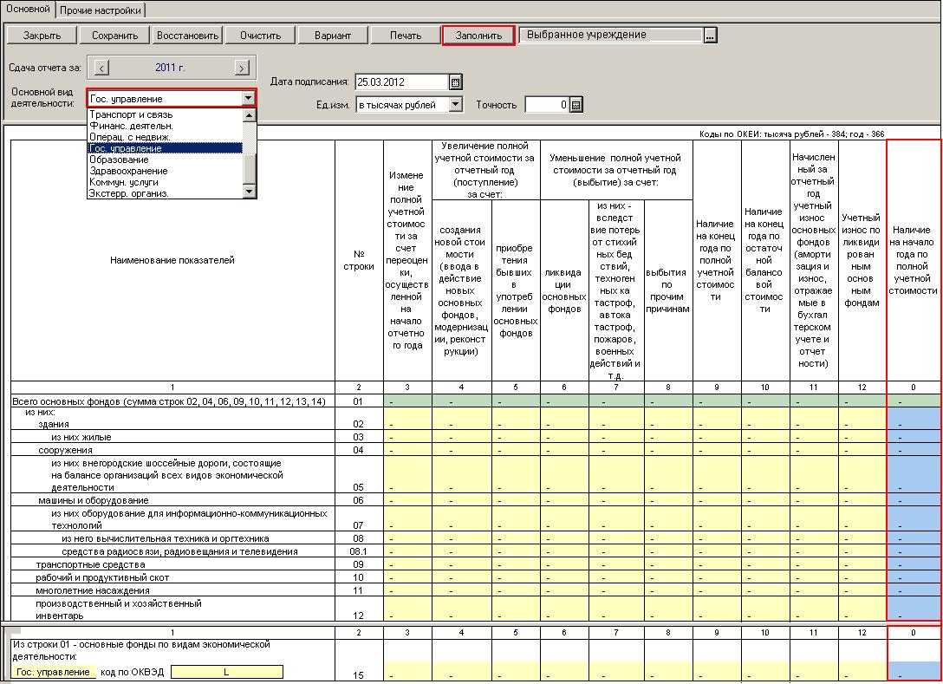The image size is (943, 684).
Task: Click the Печать button
Action: (406, 36)
